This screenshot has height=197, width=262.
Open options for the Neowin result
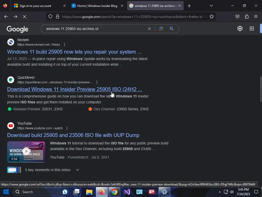click(64, 45)
